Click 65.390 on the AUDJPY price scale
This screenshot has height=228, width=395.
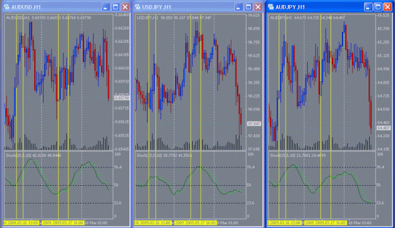coord(384,29)
